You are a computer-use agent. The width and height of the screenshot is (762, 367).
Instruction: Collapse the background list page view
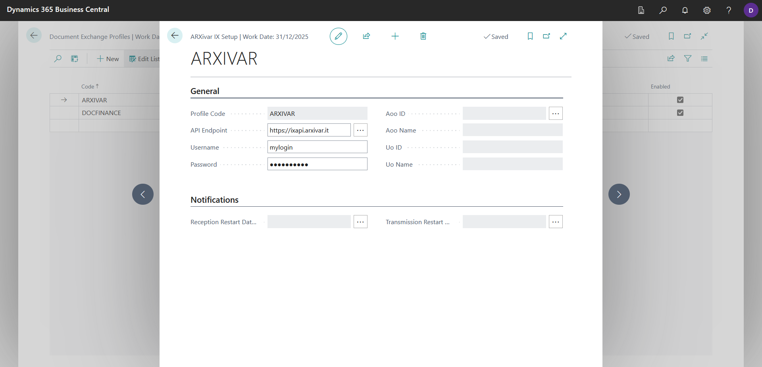(x=704, y=36)
